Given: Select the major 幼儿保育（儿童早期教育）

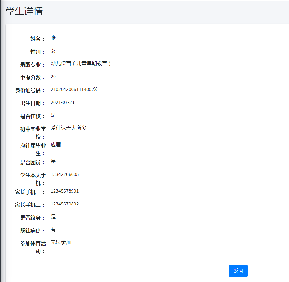Looking at the screenshot, I should click(81, 64).
